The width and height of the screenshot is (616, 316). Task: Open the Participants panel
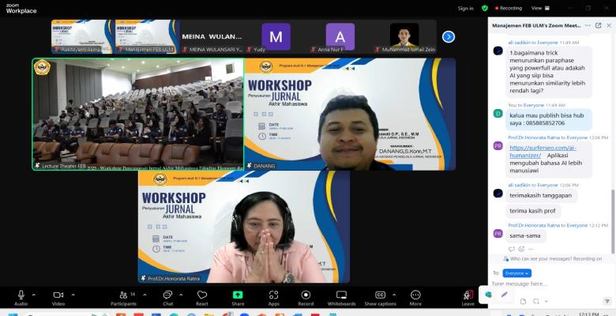pyautogui.click(x=123, y=295)
